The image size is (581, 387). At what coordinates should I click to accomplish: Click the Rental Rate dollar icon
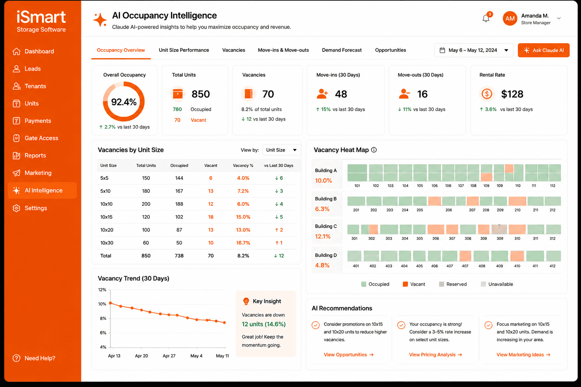tap(487, 94)
